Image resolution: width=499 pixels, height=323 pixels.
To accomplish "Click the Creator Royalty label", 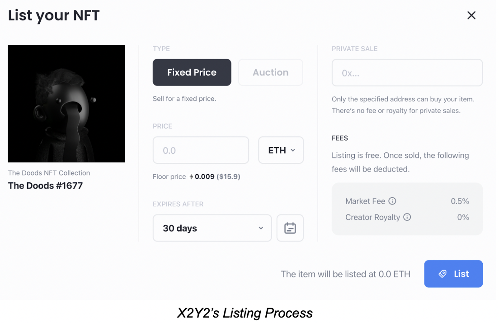I will pos(372,217).
